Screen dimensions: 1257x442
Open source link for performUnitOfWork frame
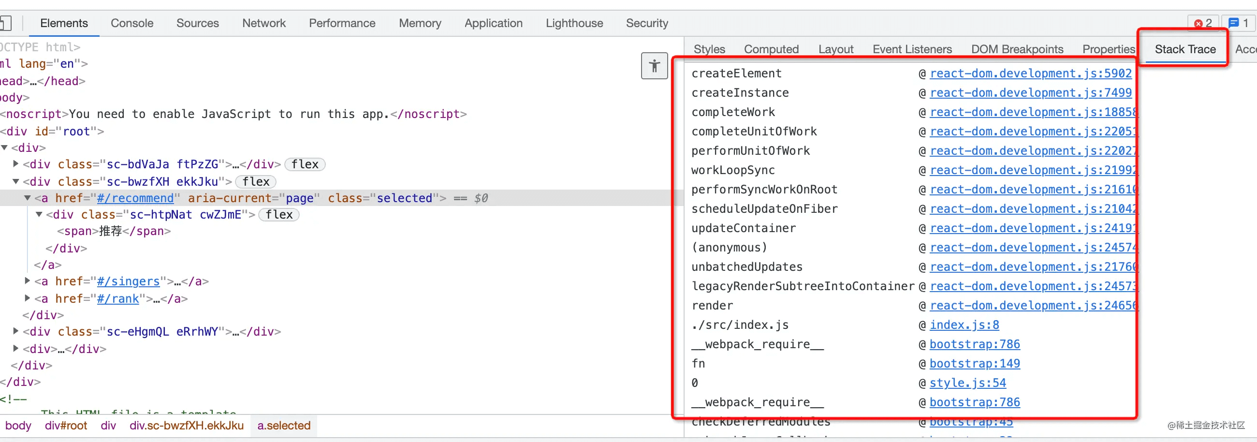[x=1034, y=151]
